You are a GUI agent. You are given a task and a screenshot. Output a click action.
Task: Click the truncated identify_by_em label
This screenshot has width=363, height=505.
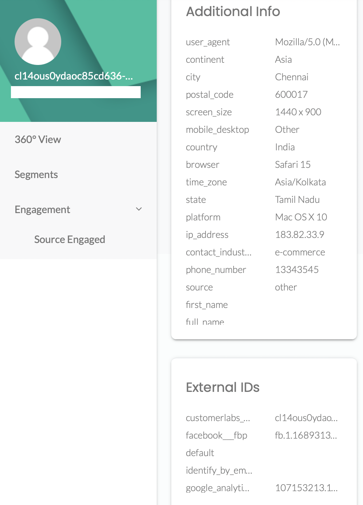pos(219,470)
